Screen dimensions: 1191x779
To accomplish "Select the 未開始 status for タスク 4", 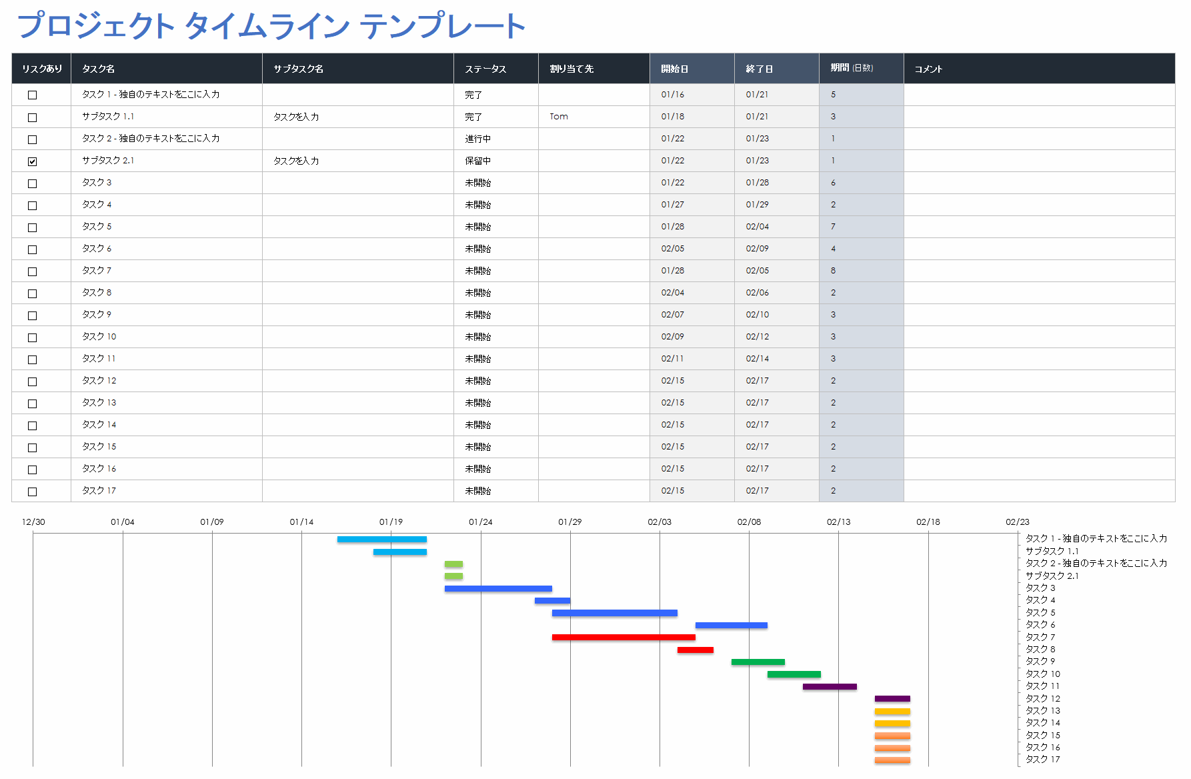I will [x=496, y=205].
